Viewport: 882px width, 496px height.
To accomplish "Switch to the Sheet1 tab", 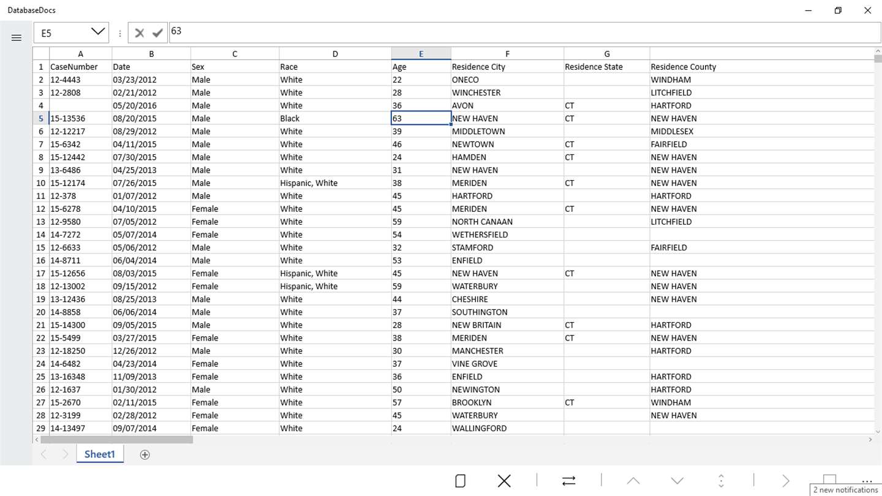I will pyautogui.click(x=100, y=454).
